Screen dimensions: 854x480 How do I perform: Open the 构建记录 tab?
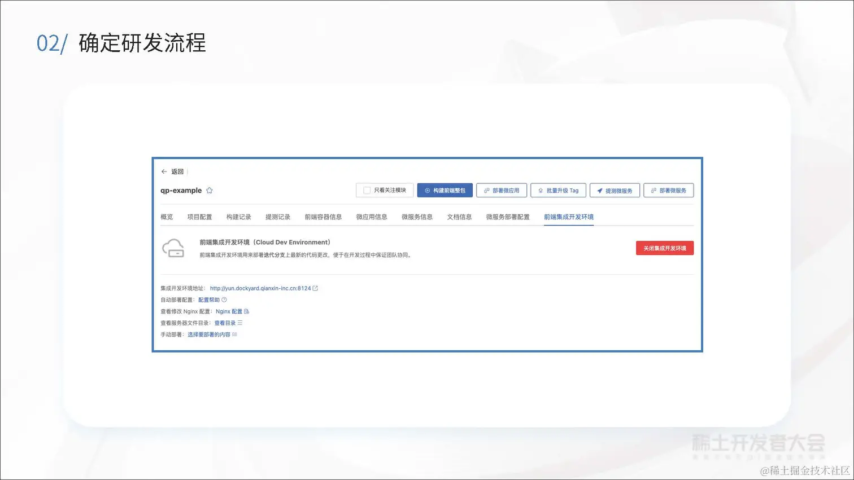point(239,217)
